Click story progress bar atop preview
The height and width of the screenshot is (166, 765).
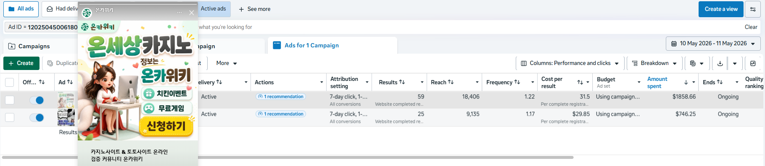click(138, 4)
